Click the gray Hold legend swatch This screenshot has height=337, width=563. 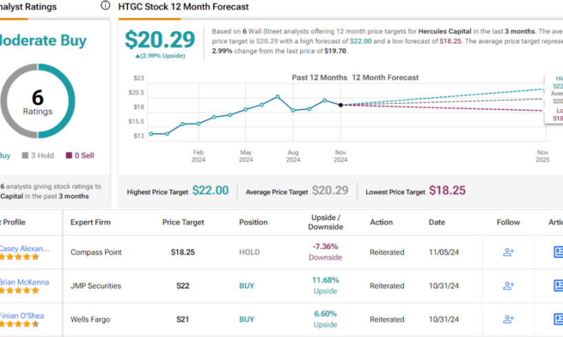click(x=25, y=155)
